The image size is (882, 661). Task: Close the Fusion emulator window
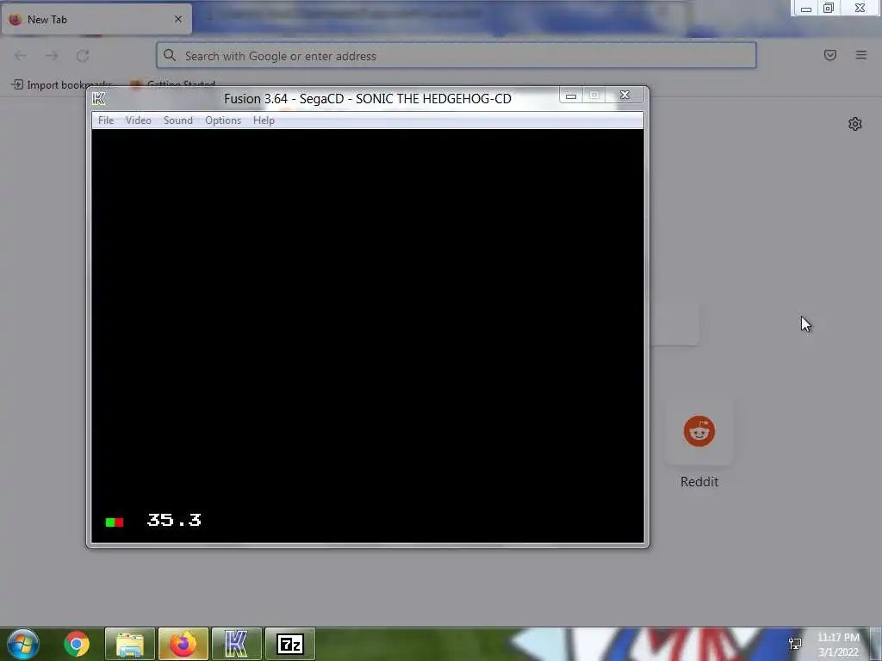coord(624,95)
